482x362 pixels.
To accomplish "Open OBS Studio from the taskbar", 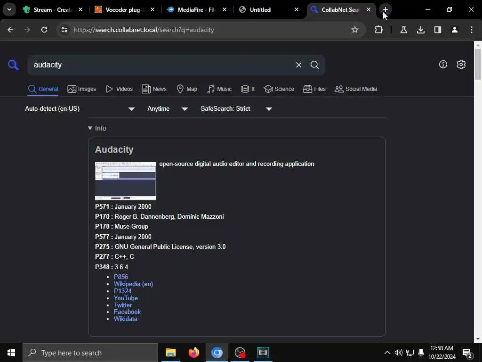I will [x=240, y=353].
